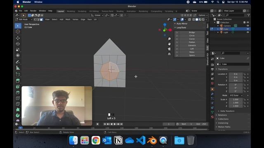Select the Spin tool
Screen dimensions: 264x148
point(18,116)
